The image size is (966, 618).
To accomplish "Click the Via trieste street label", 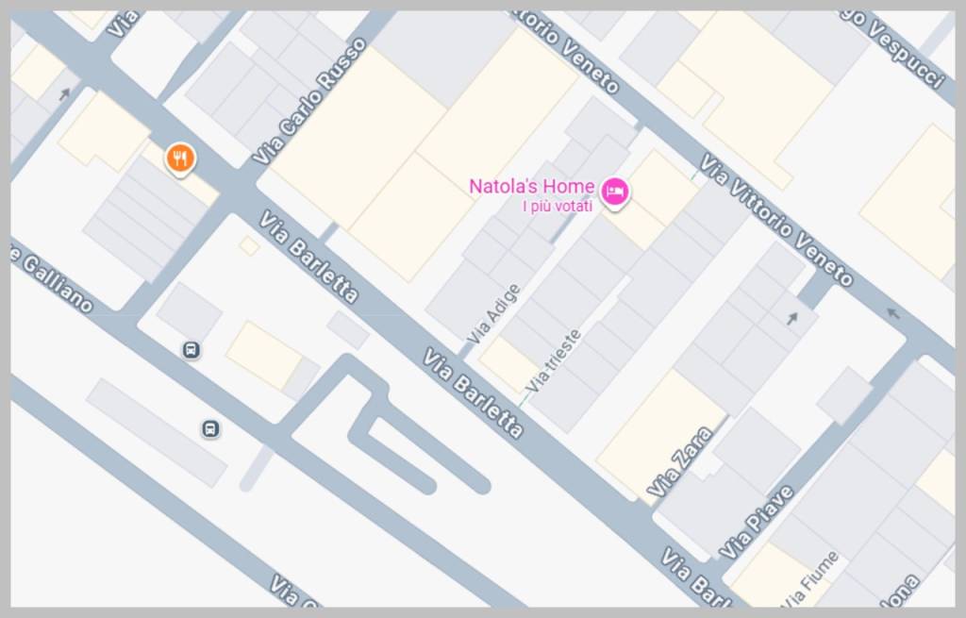I will pyautogui.click(x=553, y=361).
